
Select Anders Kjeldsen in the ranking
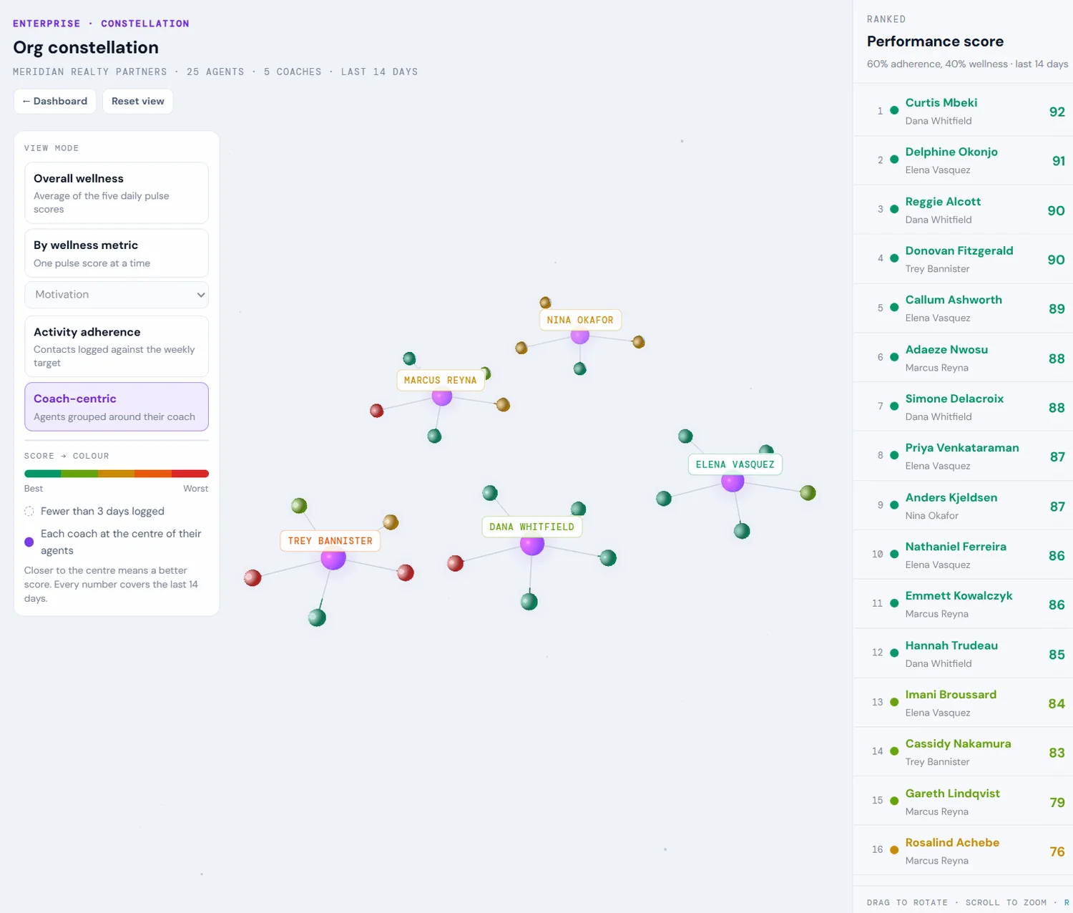[963, 506]
